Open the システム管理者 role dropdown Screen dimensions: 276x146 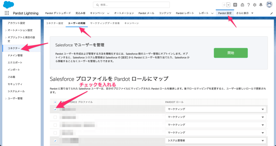tap(216, 141)
